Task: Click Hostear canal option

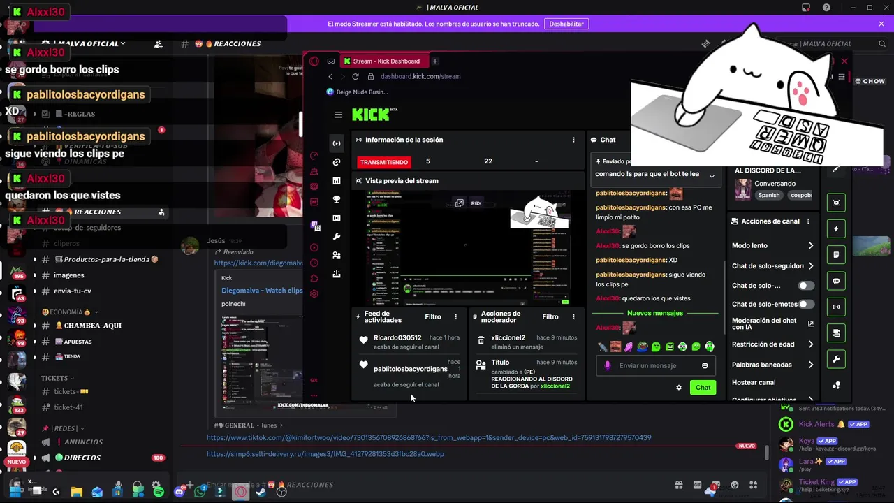Action: click(754, 383)
